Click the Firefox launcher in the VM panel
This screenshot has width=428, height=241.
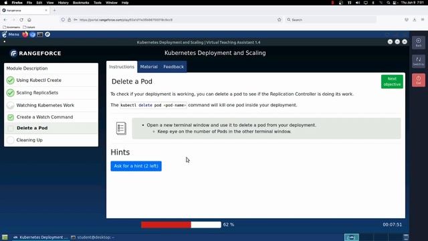coord(25,34)
